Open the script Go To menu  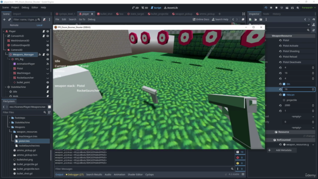tap(82, 19)
